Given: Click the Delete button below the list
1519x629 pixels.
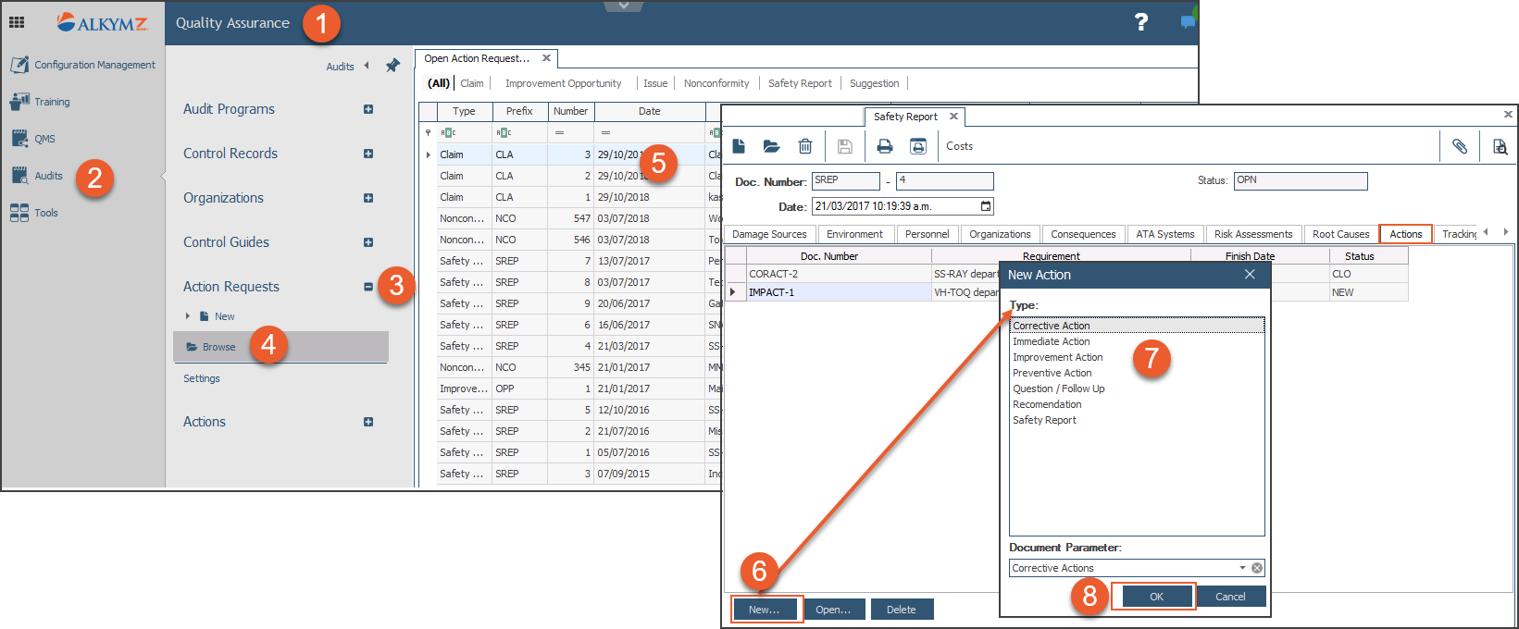Looking at the screenshot, I should click(x=902, y=610).
